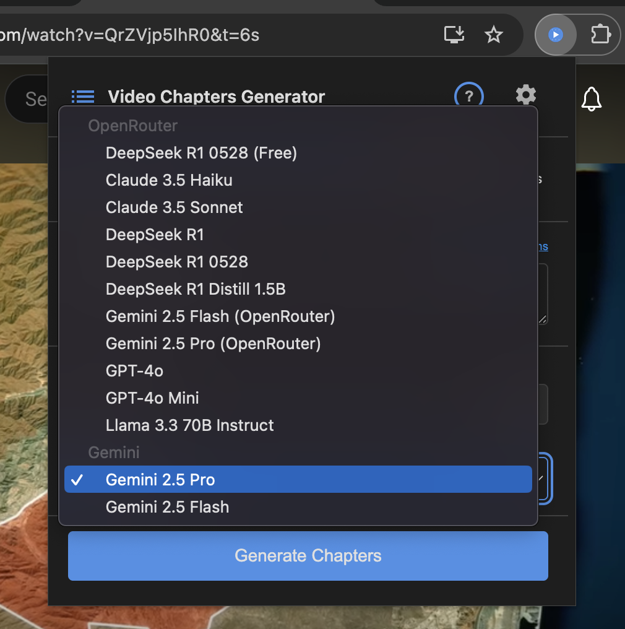Pick Claude 3.5 Sonnet model
This screenshot has height=629, width=625.
coord(298,207)
